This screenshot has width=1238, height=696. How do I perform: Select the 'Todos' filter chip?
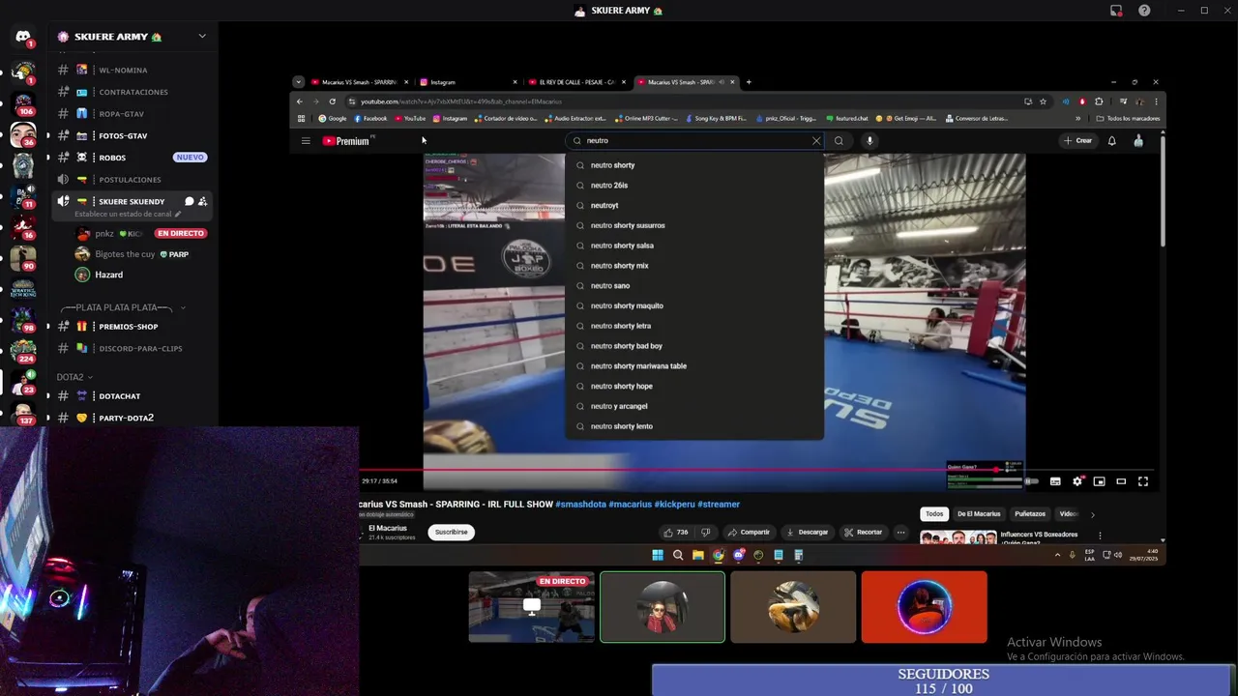pyautogui.click(x=933, y=514)
